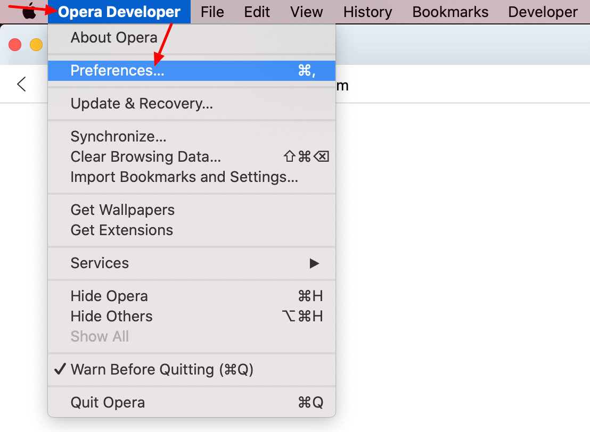Open the Developer menu
Image resolution: width=590 pixels, height=432 pixels.
coord(543,12)
